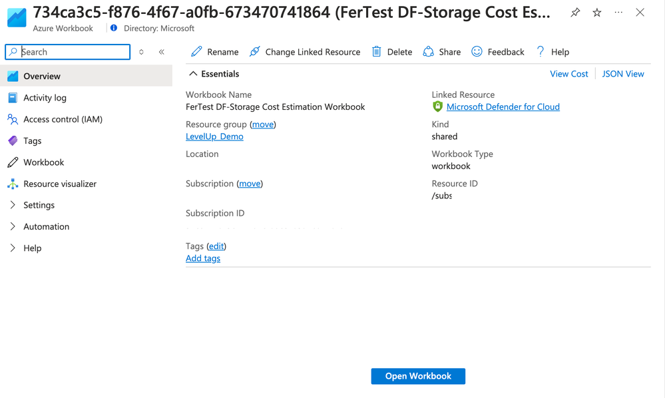Image resolution: width=665 pixels, height=398 pixels.
Task: Select the Kind value 'shared'
Action: click(x=445, y=136)
